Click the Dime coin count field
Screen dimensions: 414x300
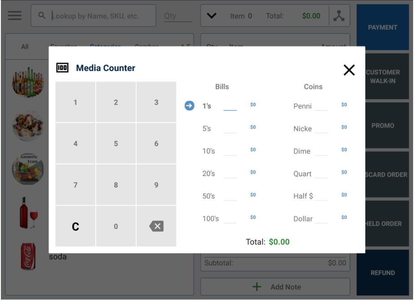[321, 151]
